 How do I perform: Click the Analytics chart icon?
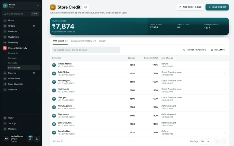pyautogui.click(x=5, y=90)
